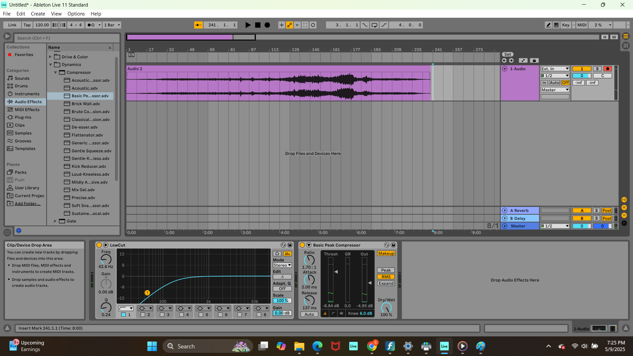Turn off the LowCut device activator
This screenshot has height=356, width=633.
[x=99, y=245]
